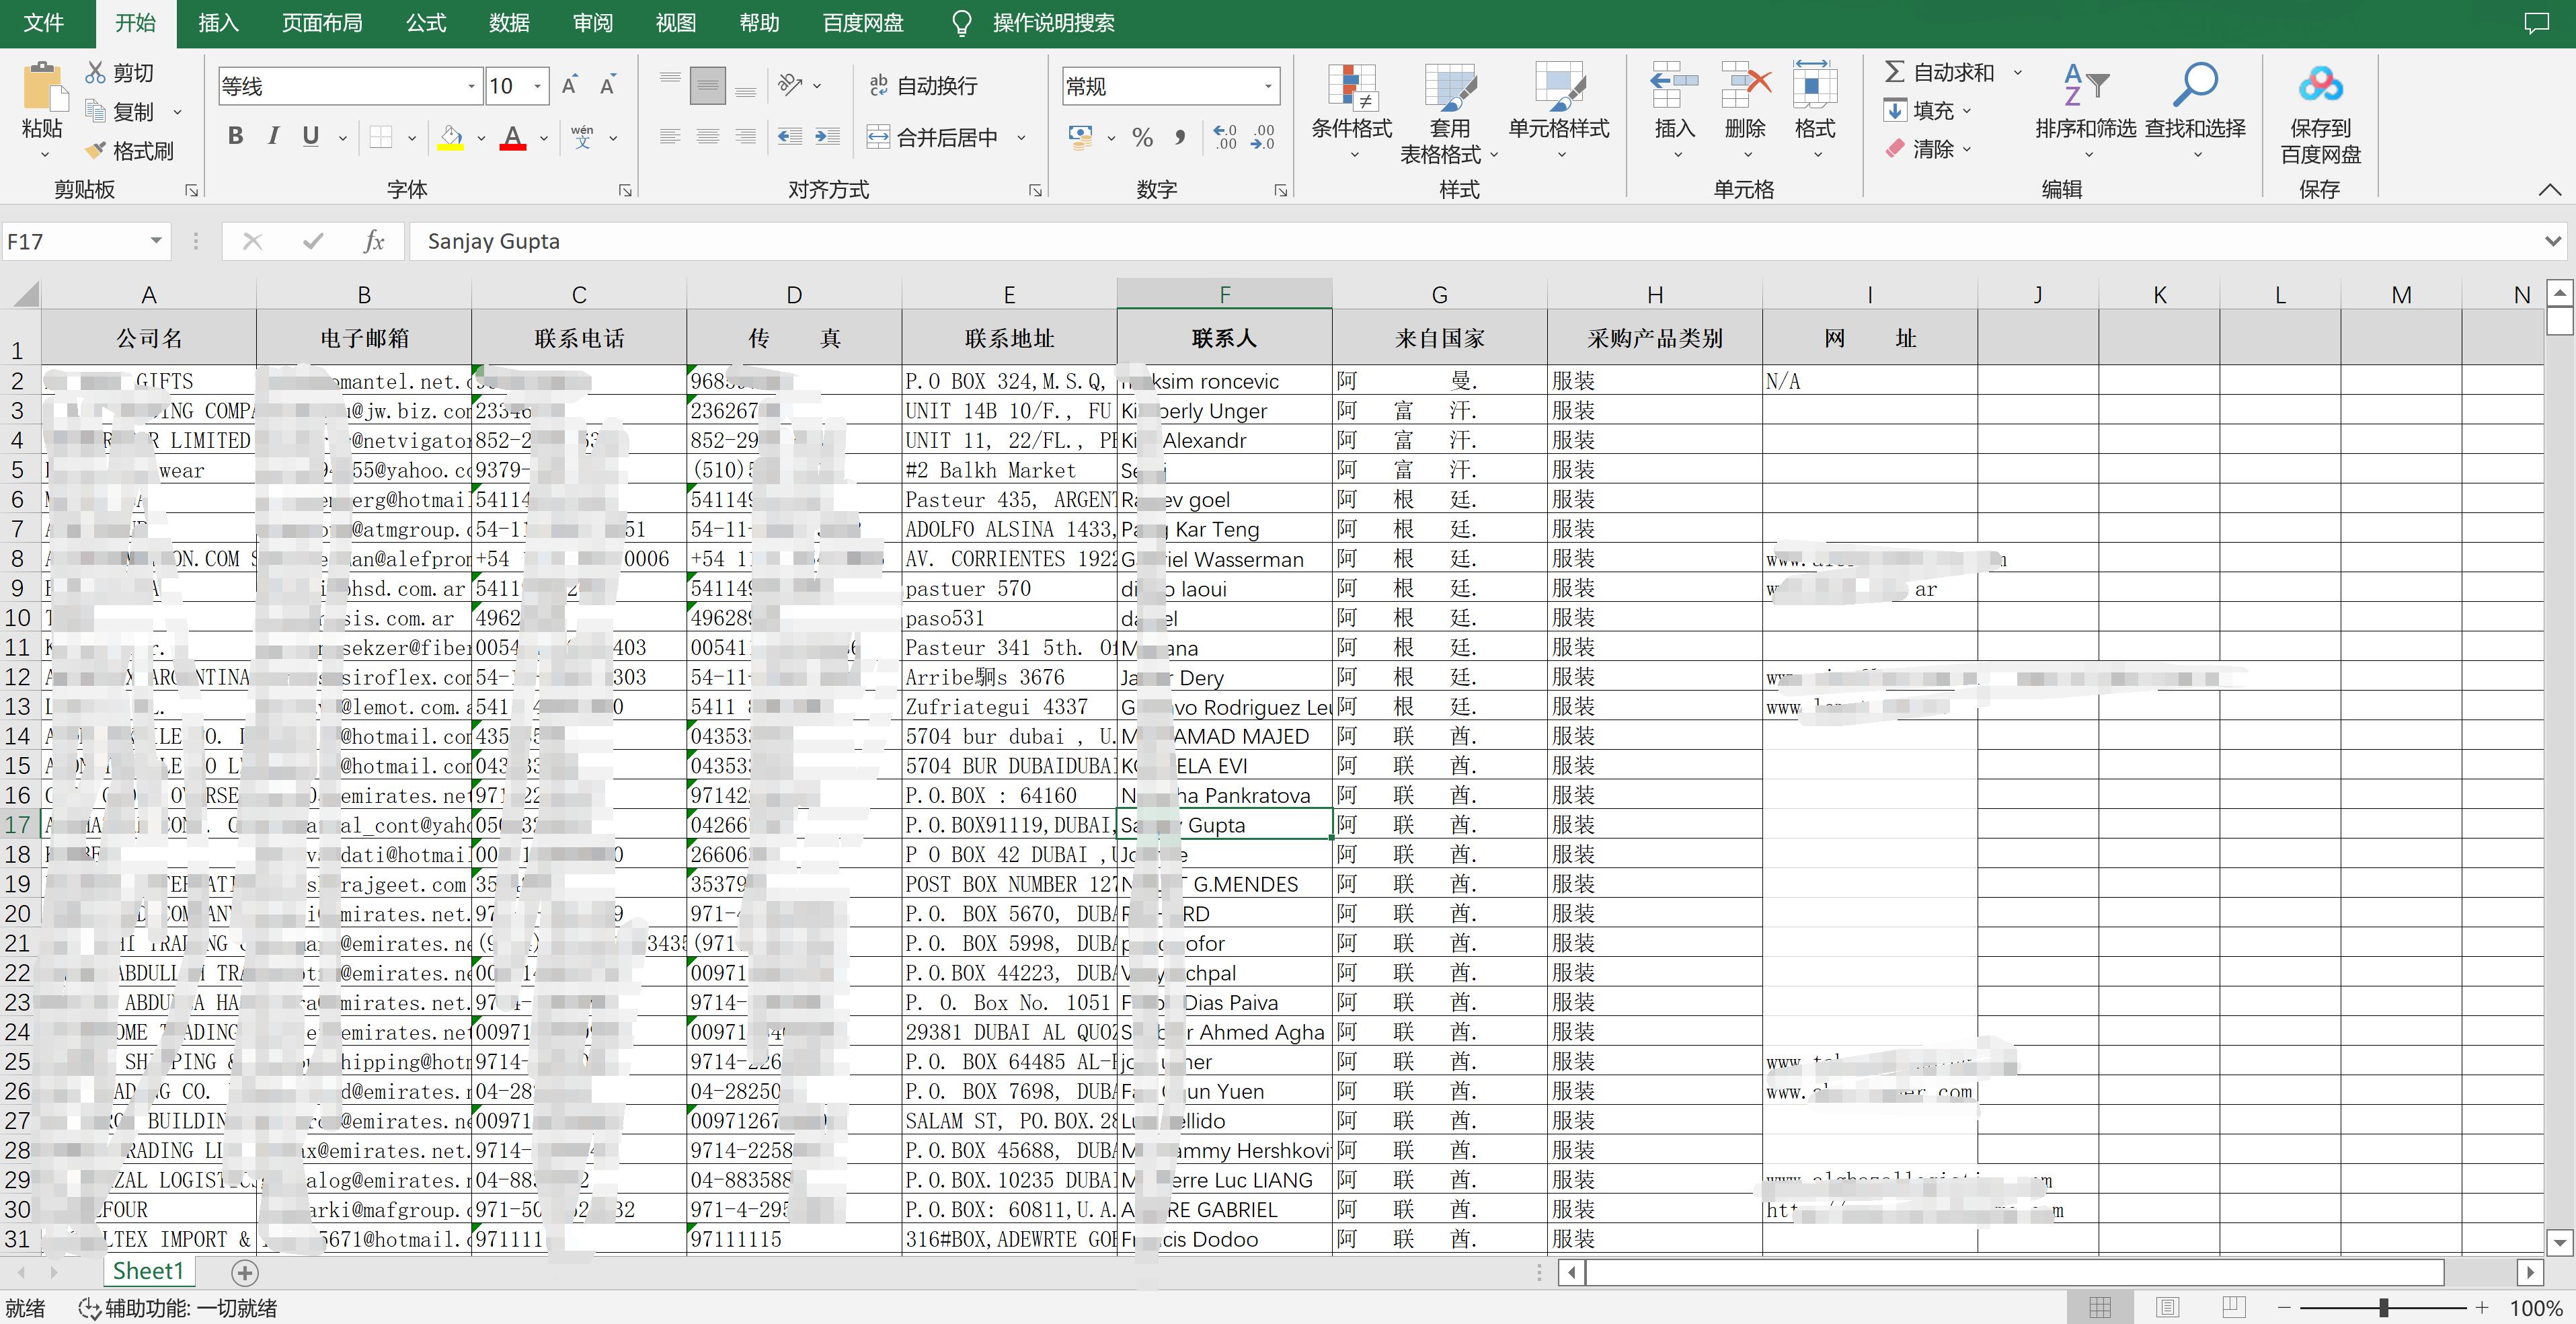This screenshot has height=1324, width=2576.
Task: Open the fill color dropdown arrow
Action: click(x=480, y=138)
